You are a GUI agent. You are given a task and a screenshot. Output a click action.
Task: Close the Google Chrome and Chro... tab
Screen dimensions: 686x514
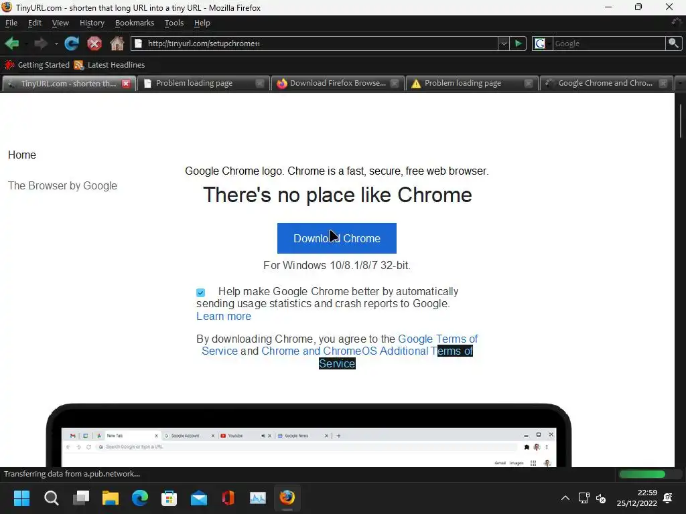coord(663,83)
